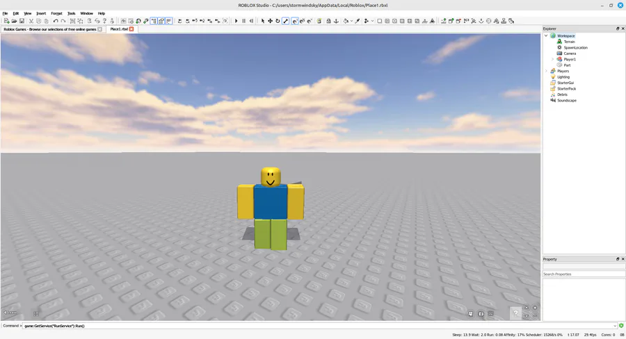Close the Property panel
Viewport: 626px width, 339px height.
tap(623, 259)
